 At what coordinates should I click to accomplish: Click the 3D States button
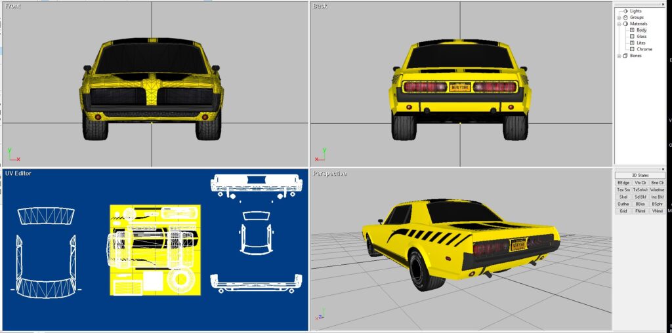(x=640, y=176)
